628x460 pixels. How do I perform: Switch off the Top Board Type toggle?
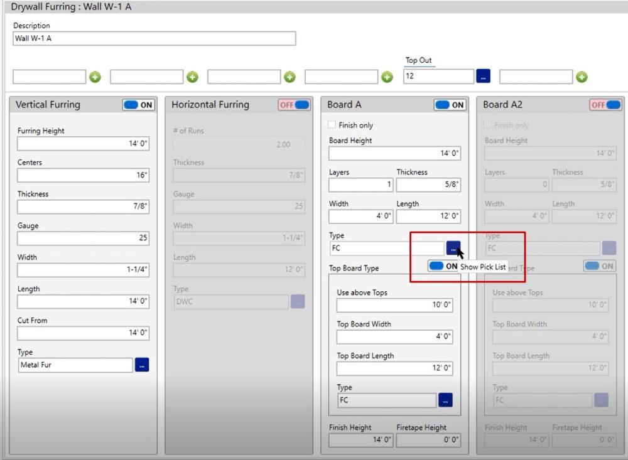(x=443, y=266)
